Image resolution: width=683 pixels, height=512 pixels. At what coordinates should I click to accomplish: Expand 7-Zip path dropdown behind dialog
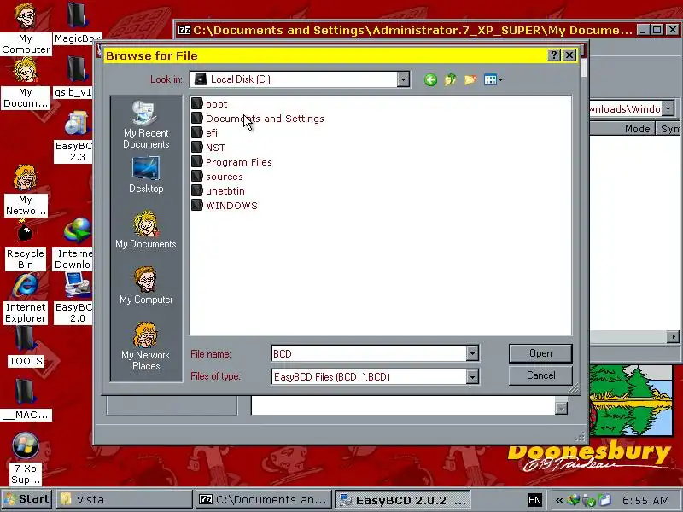pyautogui.click(x=668, y=108)
